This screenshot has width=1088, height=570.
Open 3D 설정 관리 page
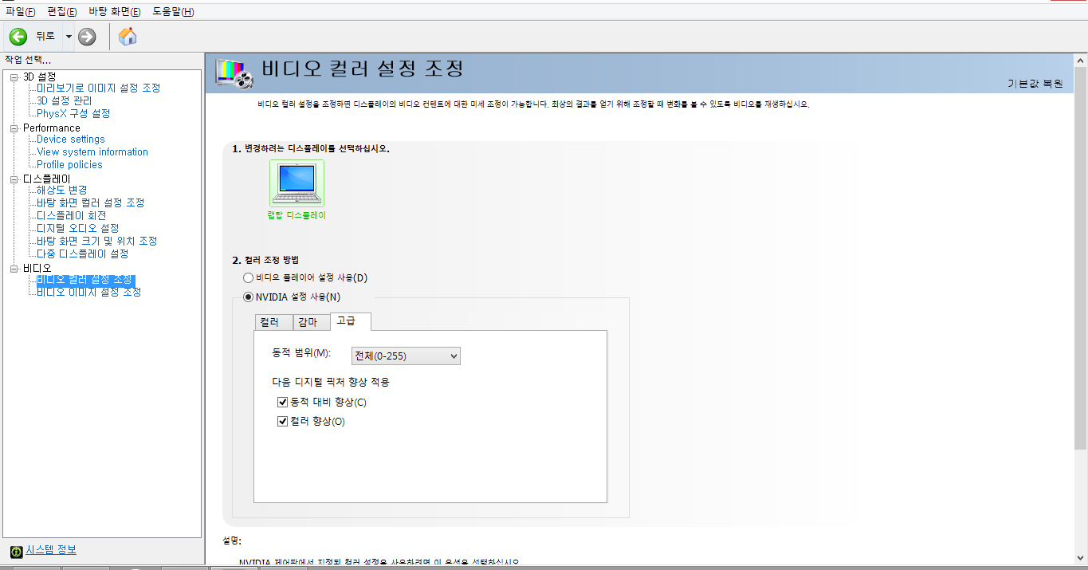click(x=64, y=100)
